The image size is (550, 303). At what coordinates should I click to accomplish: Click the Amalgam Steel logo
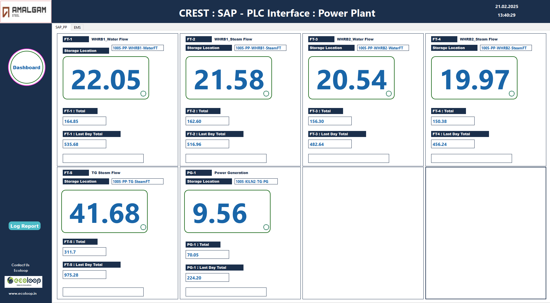coord(26,11)
